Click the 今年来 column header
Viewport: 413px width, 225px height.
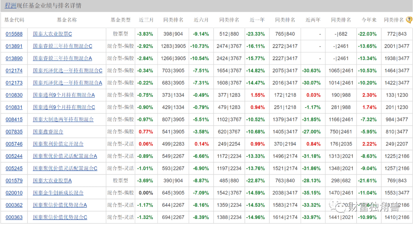coord(369,20)
